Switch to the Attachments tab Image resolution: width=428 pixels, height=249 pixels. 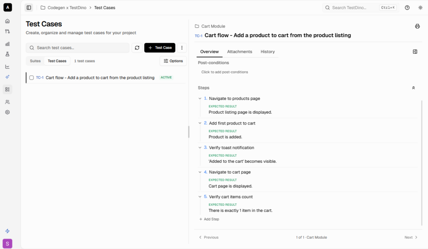coord(239,52)
